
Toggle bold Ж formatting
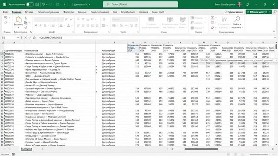[36, 26]
